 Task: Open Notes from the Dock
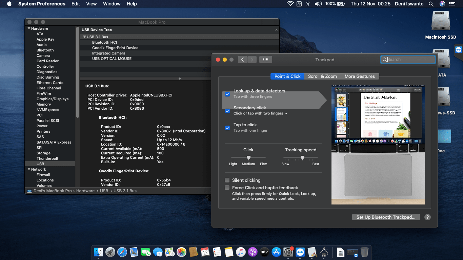click(229, 252)
